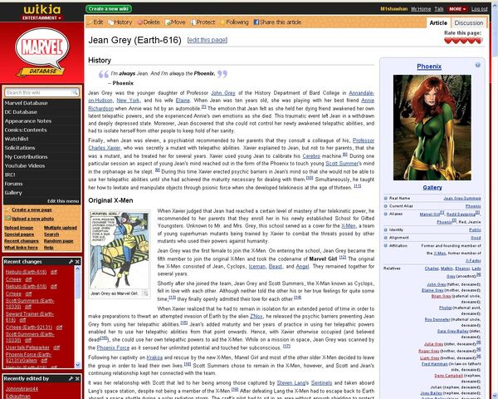Open the MORE dropdown in top bar
The width and height of the screenshot is (498, 399).
[x=457, y=9]
